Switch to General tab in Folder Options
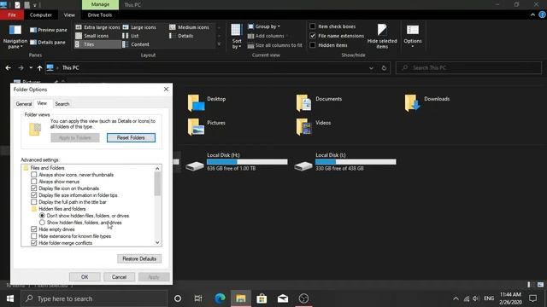Screen dimensions: 547x307 pos(24,104)
